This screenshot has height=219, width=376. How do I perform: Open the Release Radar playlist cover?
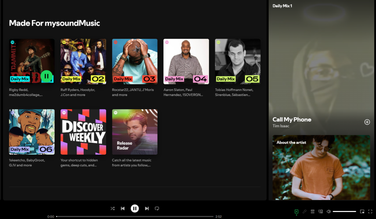point(135,132)
